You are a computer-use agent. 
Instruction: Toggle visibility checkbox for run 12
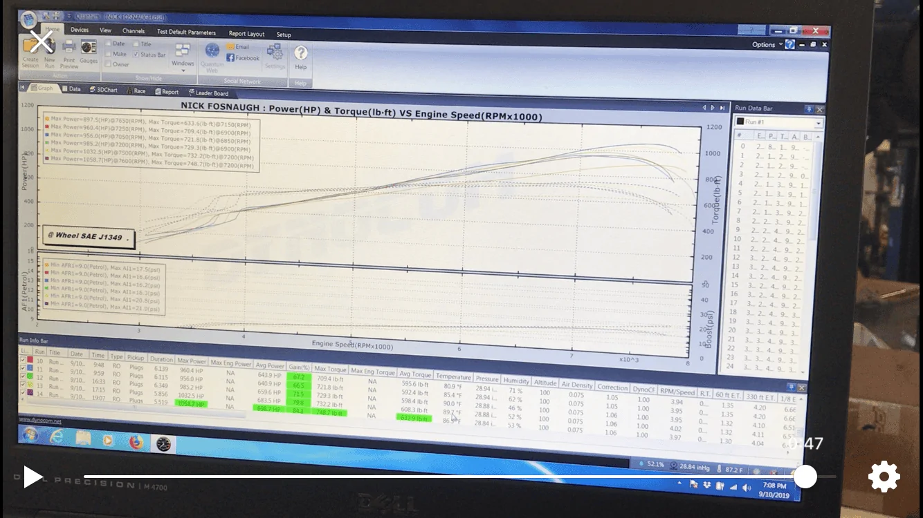pos(24,377)
